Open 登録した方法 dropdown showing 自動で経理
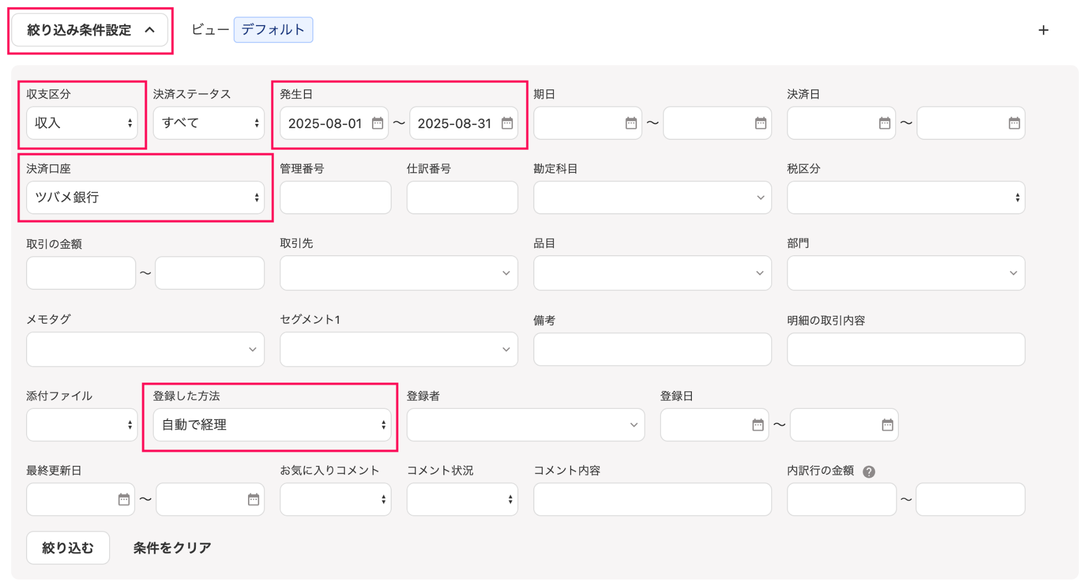1090x586 pixels. click(272, 425)
